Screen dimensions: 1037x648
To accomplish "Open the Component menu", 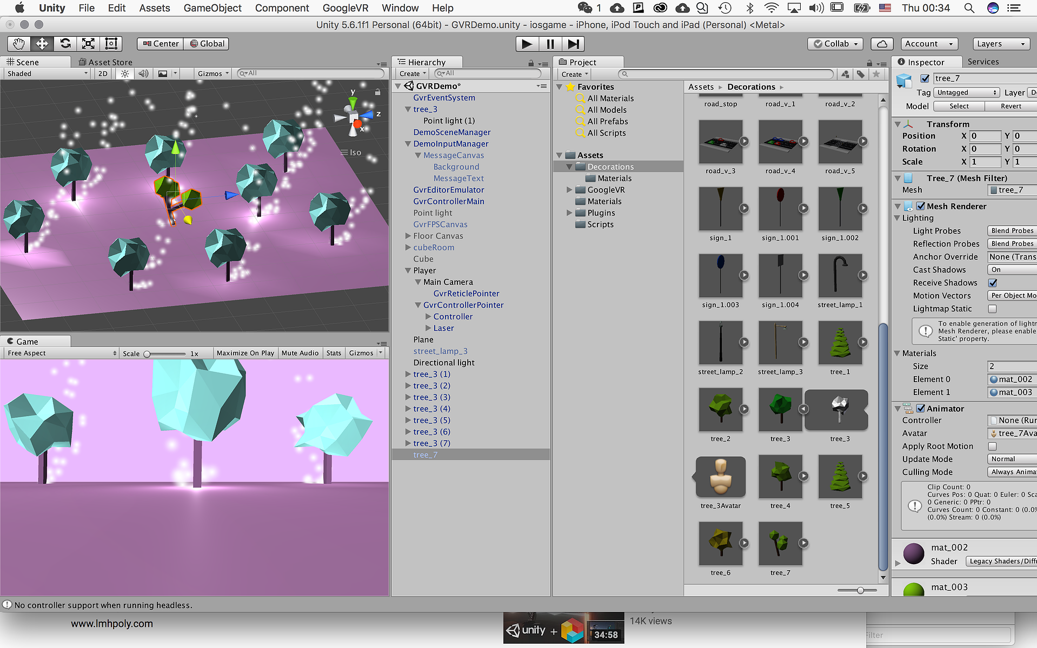I will pyautogui.click(x=282, y=8).
